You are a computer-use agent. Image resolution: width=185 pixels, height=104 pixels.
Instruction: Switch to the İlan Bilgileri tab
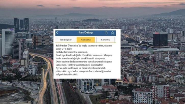66,40
